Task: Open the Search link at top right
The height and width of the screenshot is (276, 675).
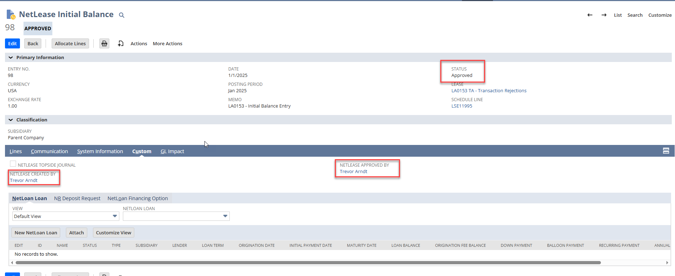Action: point(635,15)
